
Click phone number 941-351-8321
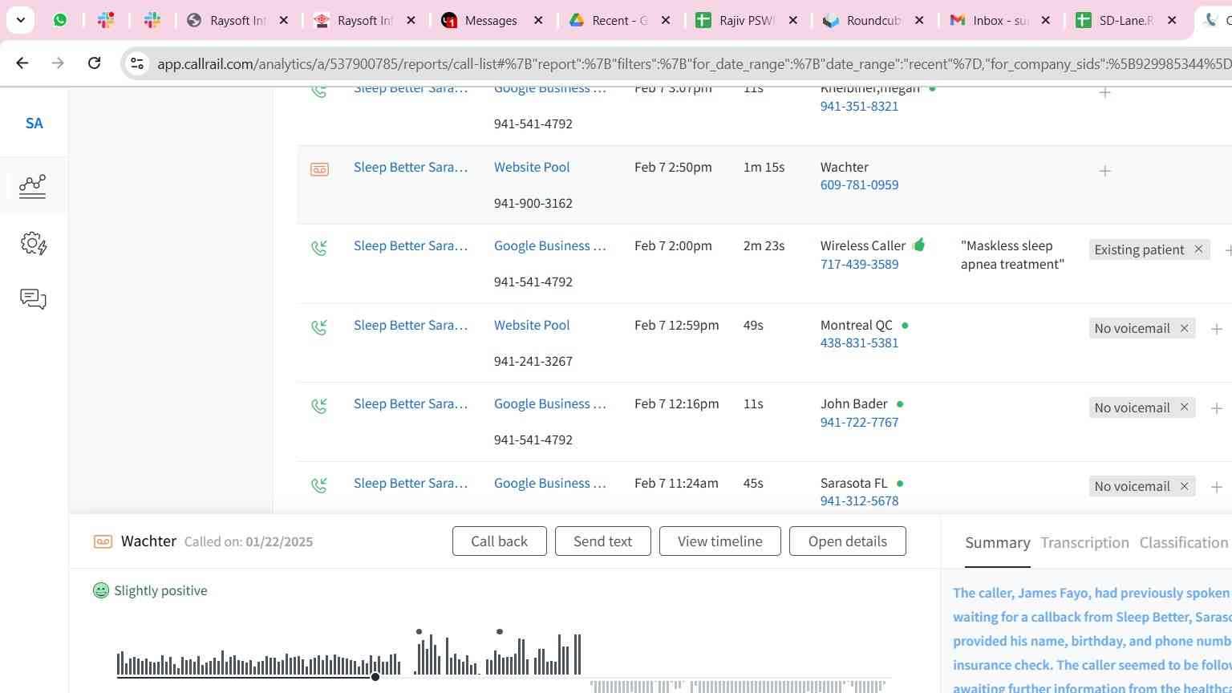pyautogui.click(x=859, y=106)
